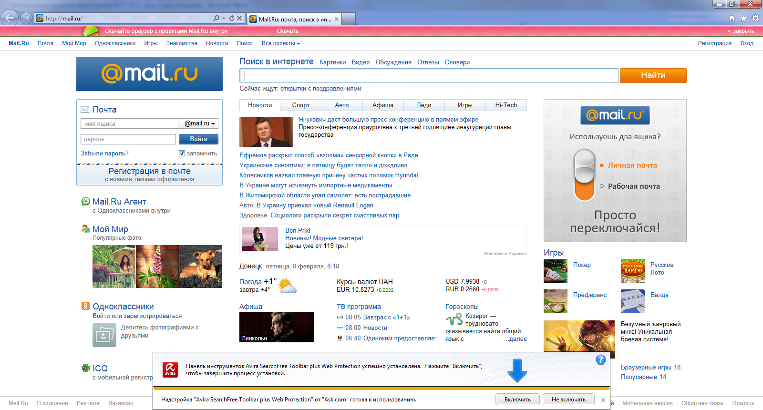Click the ICQ flower icon
763x410 pixels.
(x=85, y=368)
